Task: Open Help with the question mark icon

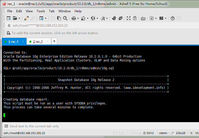Action: pos(173,18)
